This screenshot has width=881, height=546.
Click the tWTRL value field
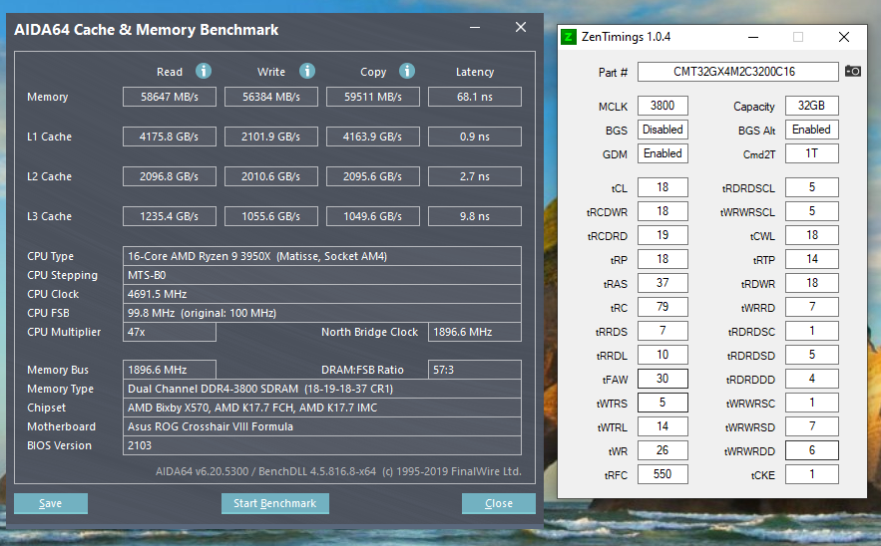pyautogui.click(x=662, y=426)
